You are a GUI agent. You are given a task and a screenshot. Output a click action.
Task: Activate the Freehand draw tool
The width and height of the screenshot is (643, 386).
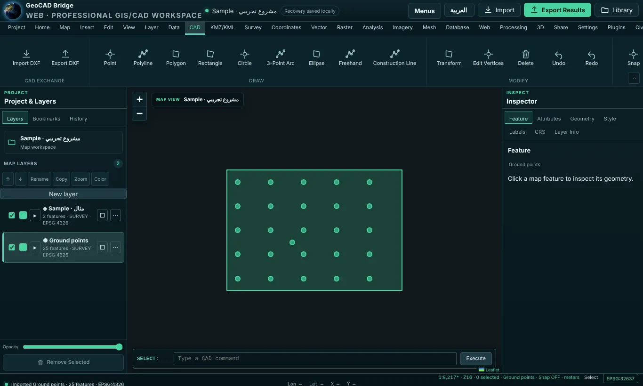tap(350, 58)
